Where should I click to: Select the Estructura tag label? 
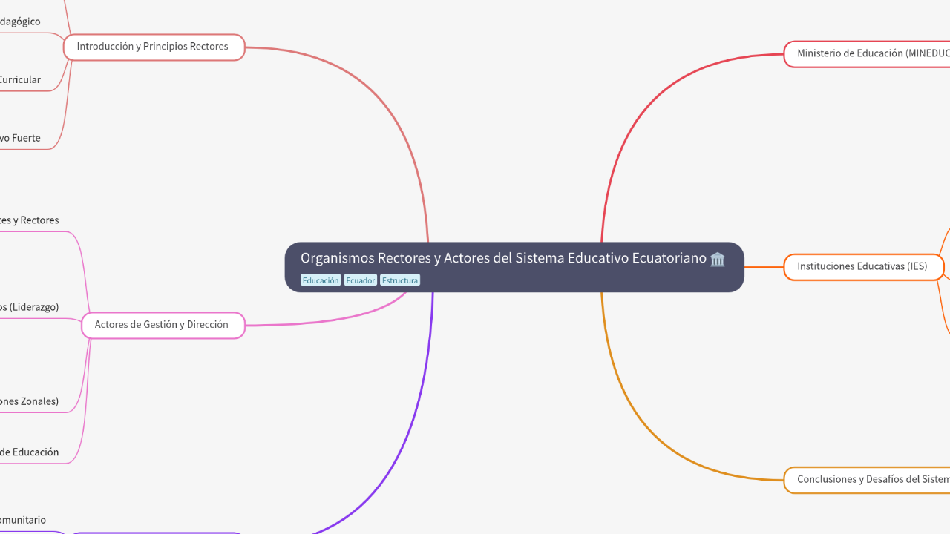pos(400,280)
